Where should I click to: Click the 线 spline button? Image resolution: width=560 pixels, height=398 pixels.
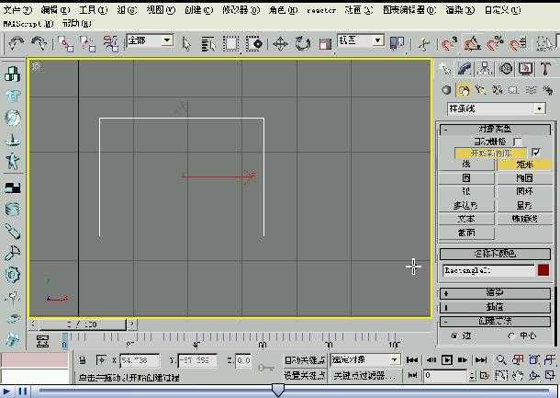click(x=466, y=165)
